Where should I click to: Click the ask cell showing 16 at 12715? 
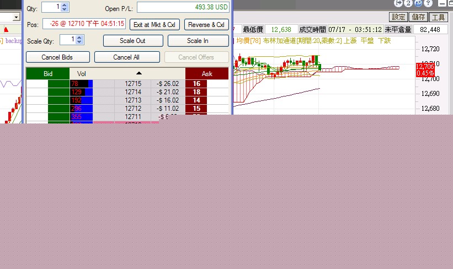196,84
